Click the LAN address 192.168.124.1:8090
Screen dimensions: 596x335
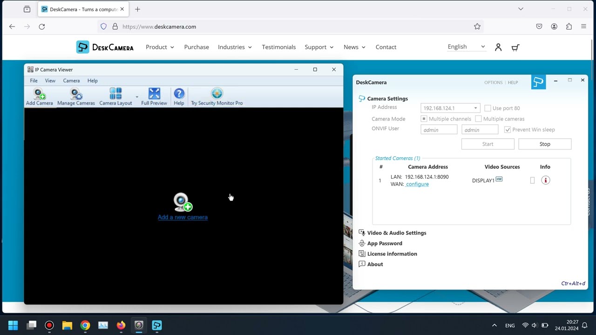(427, 177)
